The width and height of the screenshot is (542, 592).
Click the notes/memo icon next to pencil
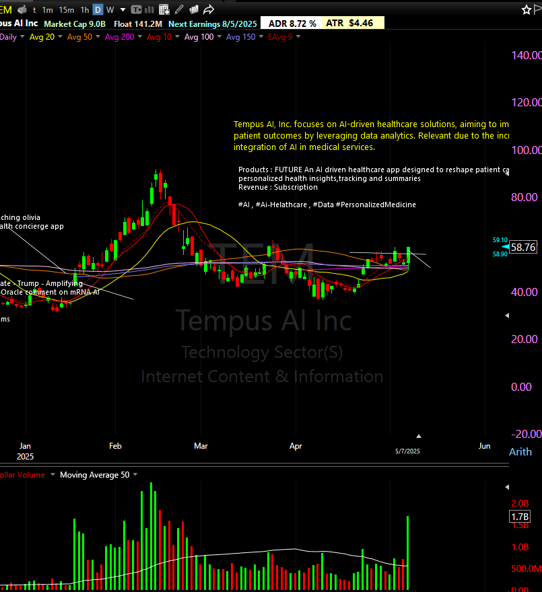coord(195,9)
